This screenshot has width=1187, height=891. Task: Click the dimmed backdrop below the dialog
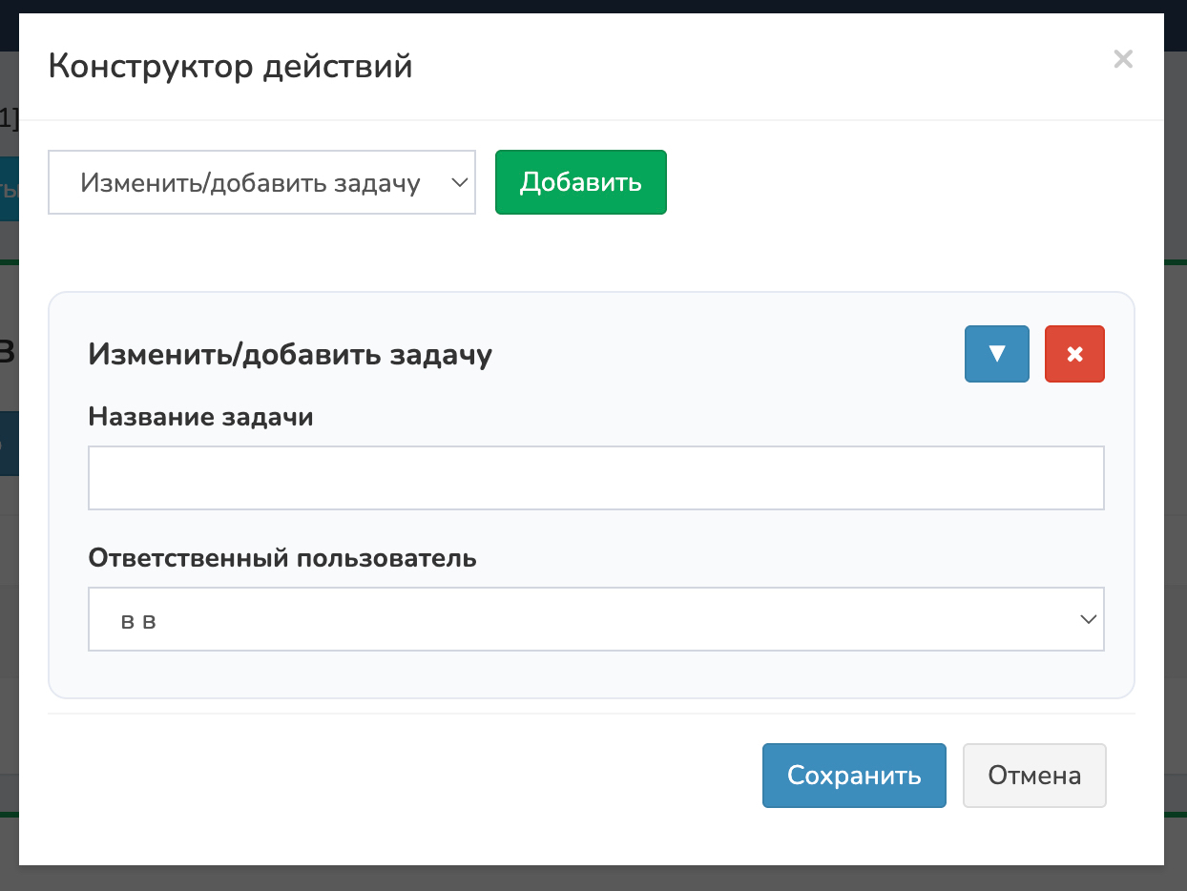pos(593,879)
